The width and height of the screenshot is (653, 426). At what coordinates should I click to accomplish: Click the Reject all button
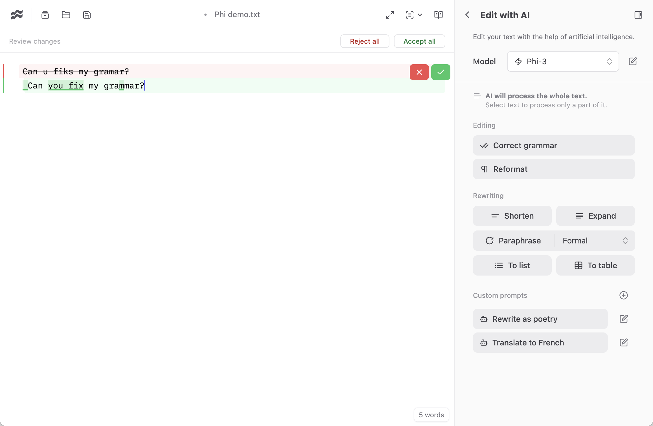pyautogui.click(x=365, y=41)
